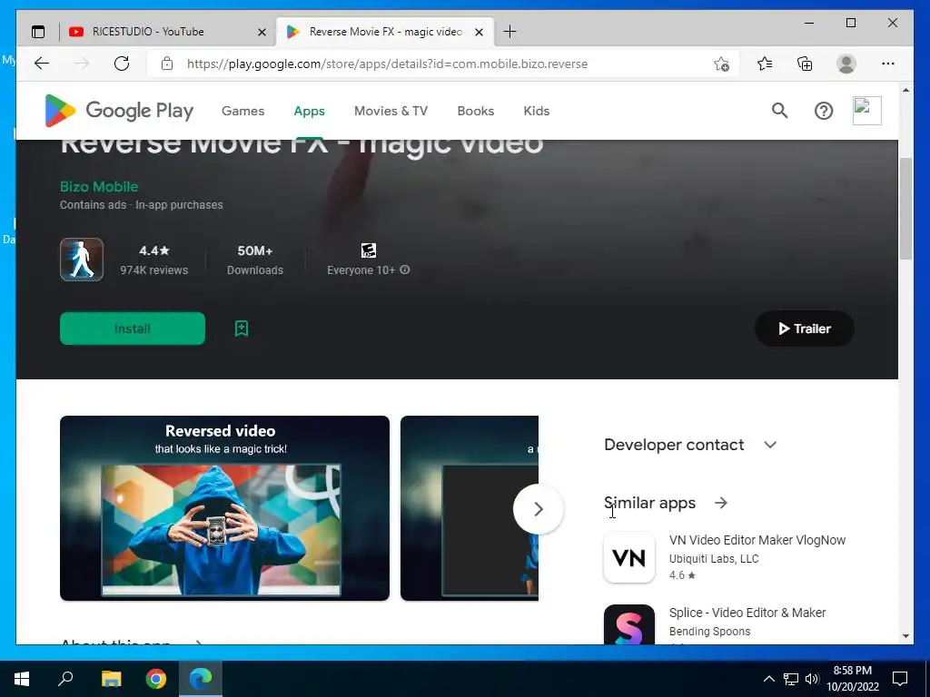The height and width of the screenshot is (697, 930).
Task: Add this page to favorites star icon
Action: pos(721,64)
